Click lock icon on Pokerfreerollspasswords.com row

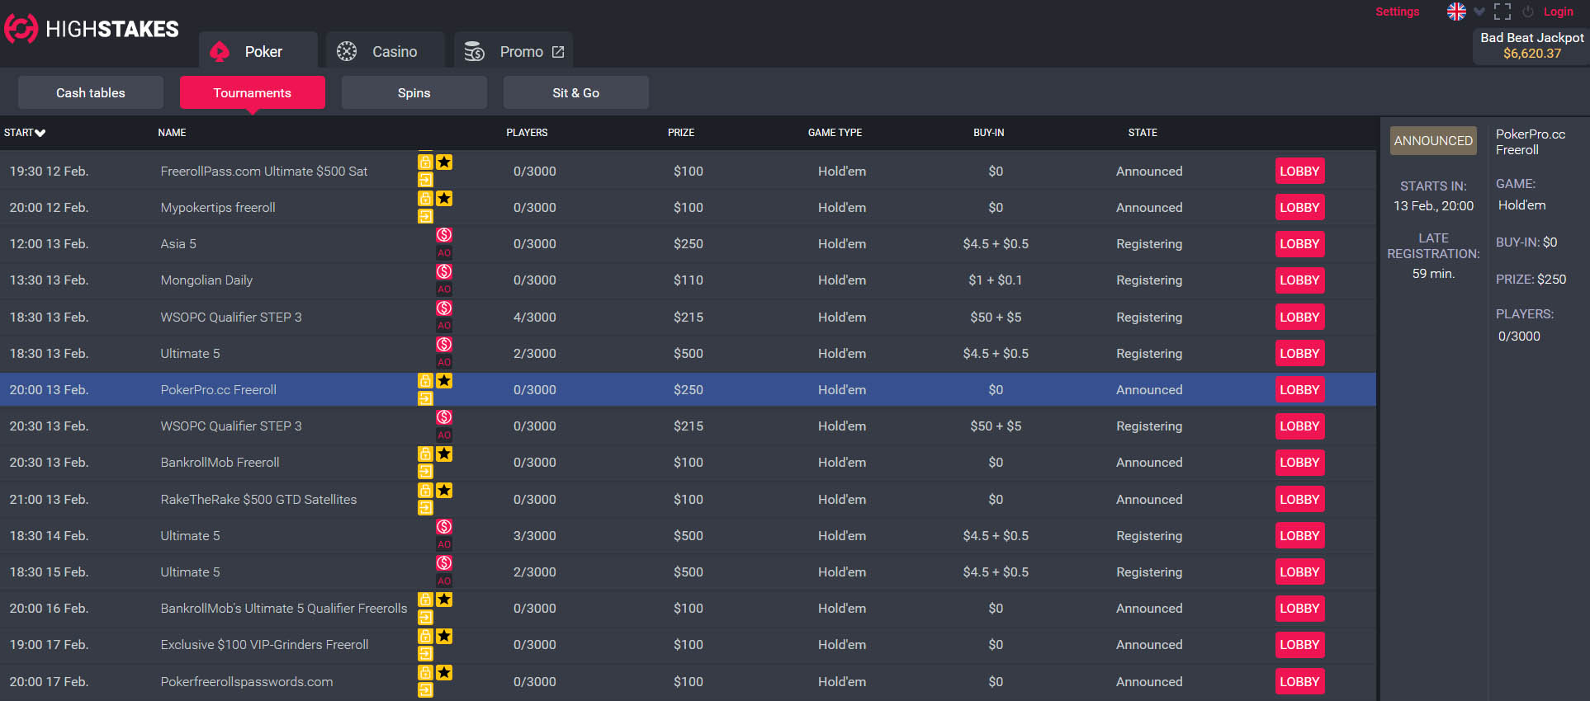click(425, 673)
